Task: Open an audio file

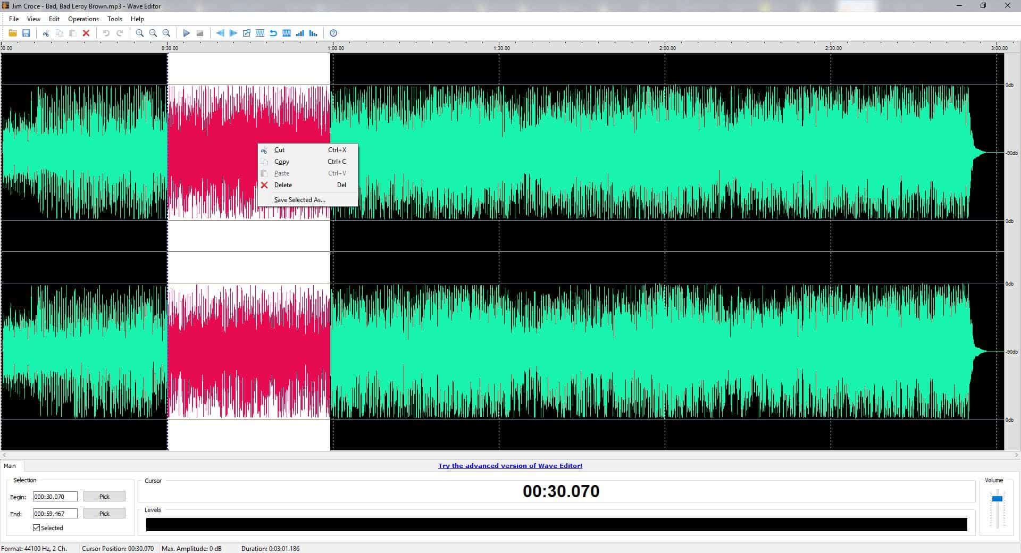Action: (13, 33)
